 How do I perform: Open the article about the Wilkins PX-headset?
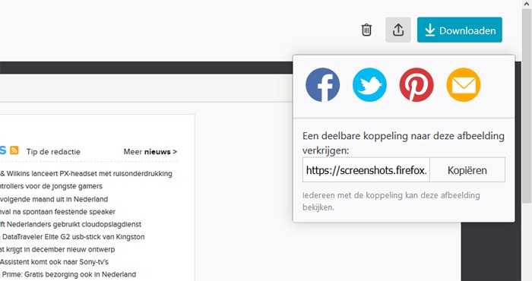[86, 174]
